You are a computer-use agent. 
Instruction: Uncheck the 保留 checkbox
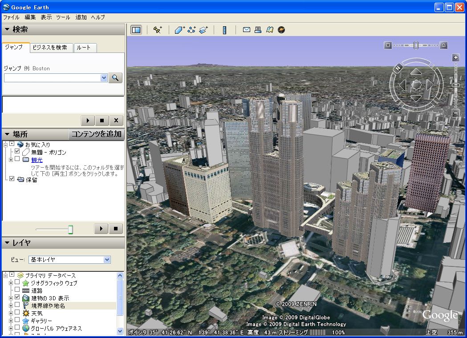pyautogui.click(x=12, y=179)
